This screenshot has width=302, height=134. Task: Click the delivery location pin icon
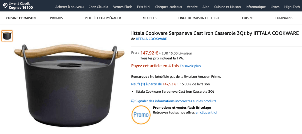5,5
